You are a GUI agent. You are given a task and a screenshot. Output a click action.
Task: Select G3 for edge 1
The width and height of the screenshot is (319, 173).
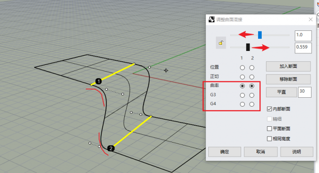pyautogui.click(x=243, y=95)
